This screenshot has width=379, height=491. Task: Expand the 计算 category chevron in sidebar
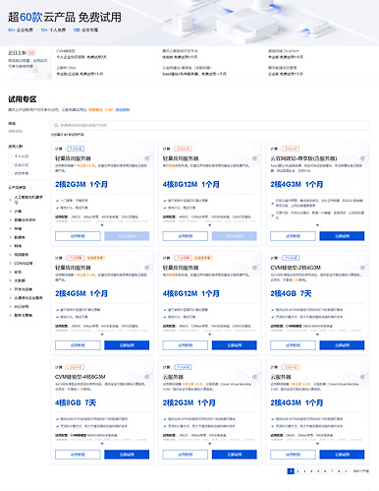(x=11, y=212)
